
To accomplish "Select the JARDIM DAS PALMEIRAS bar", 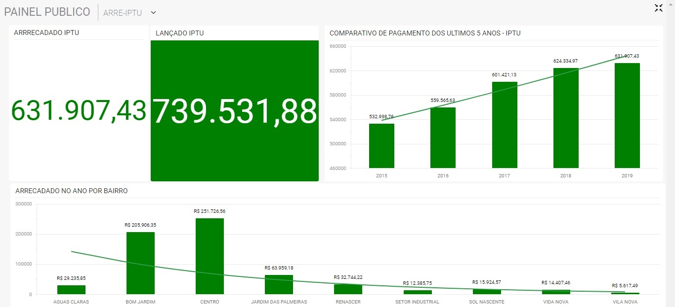I will 279,285.
